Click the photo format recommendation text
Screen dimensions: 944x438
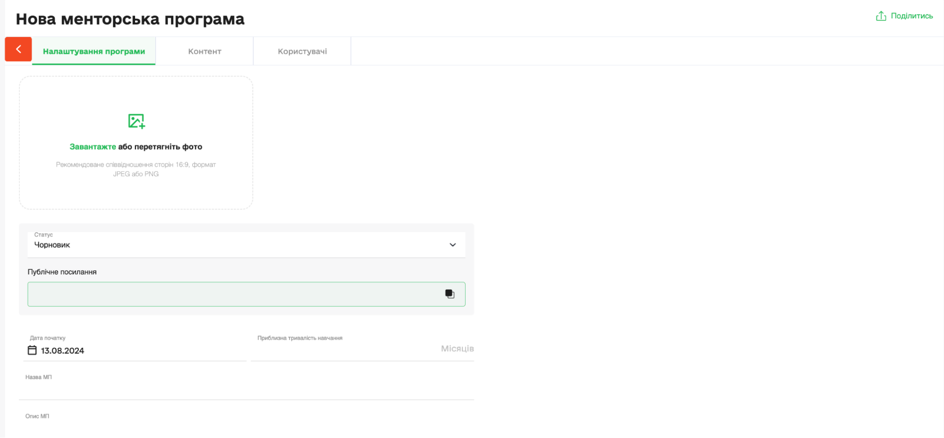[x=136, y=169]
